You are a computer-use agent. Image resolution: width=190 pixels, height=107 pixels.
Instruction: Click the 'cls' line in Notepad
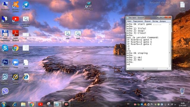(x=129, y=51)
